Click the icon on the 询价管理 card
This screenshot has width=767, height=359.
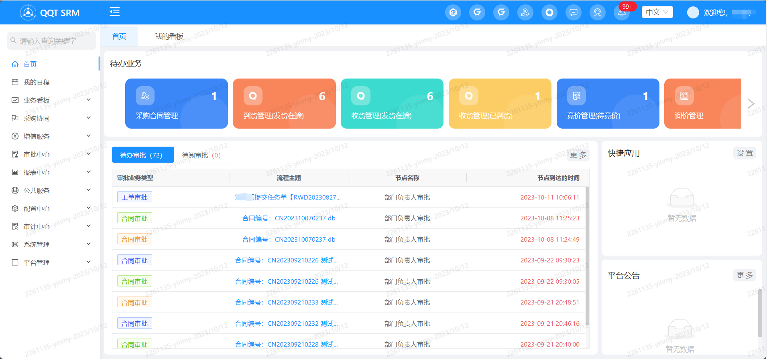pyautogui.click(x=684, y=96)
